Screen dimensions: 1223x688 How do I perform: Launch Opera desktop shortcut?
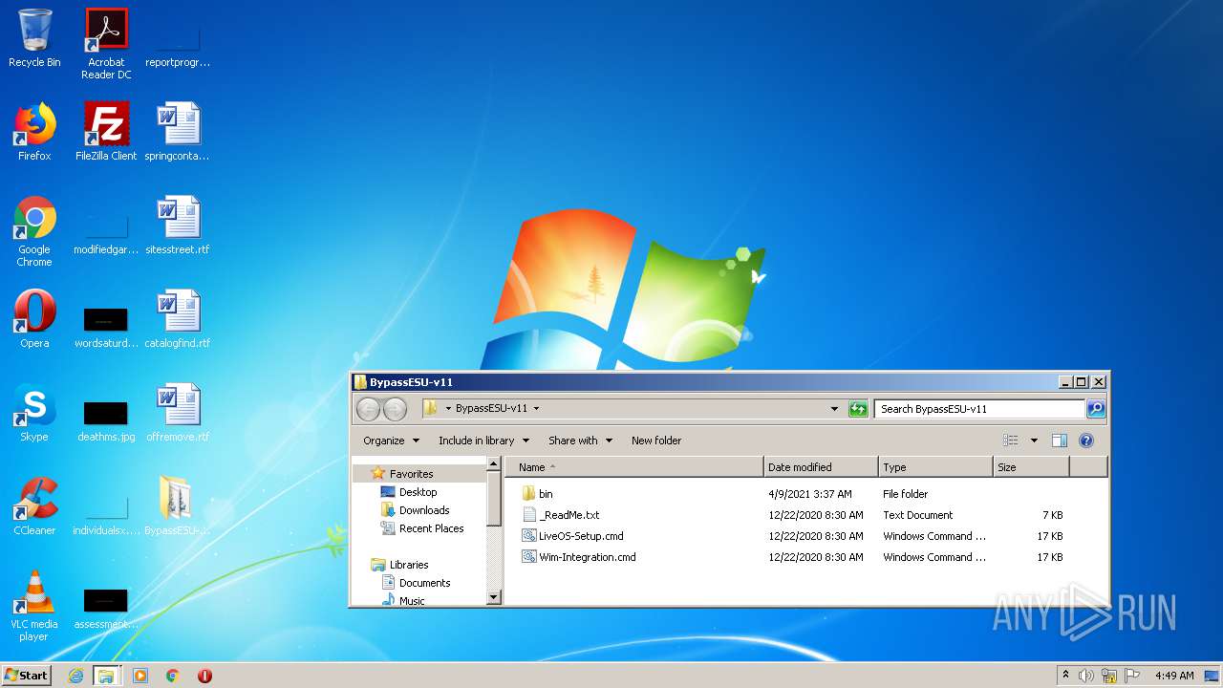pyautogui.click(x=34, y=319)
